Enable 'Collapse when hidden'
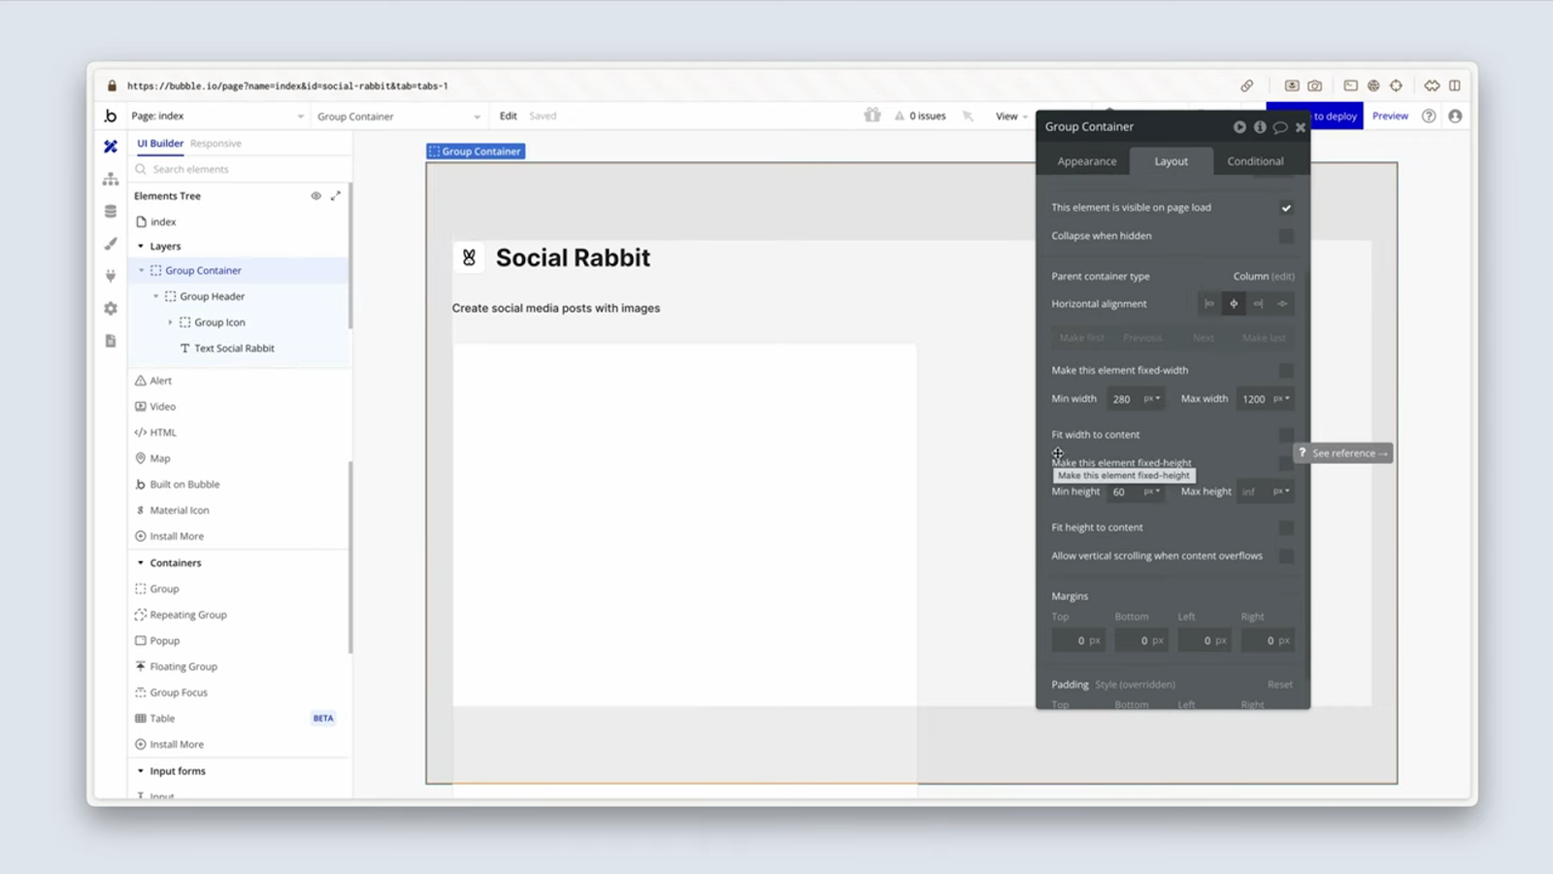The height and width of the screenshot is (874, 1553). pos(1287,236)
